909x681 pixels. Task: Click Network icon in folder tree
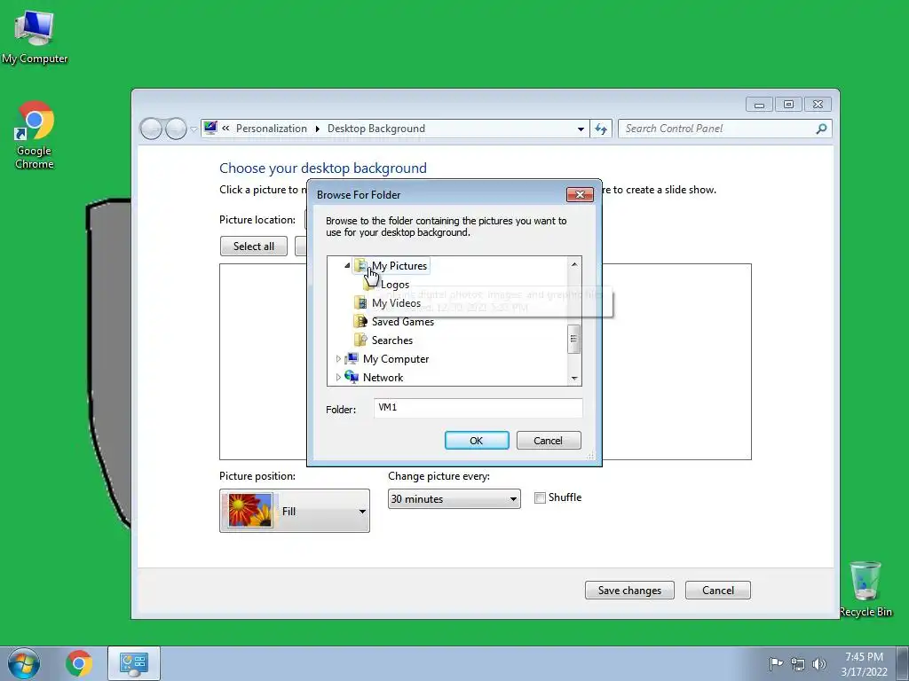[352, 377]
